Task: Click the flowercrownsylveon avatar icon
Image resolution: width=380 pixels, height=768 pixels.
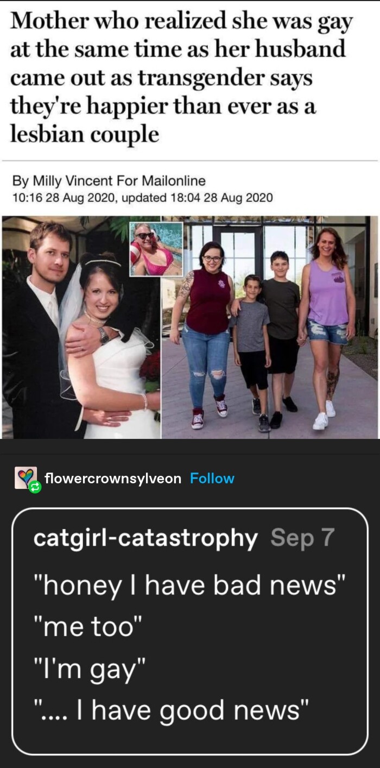Action: pyautogui.click(x=26, y=477)
